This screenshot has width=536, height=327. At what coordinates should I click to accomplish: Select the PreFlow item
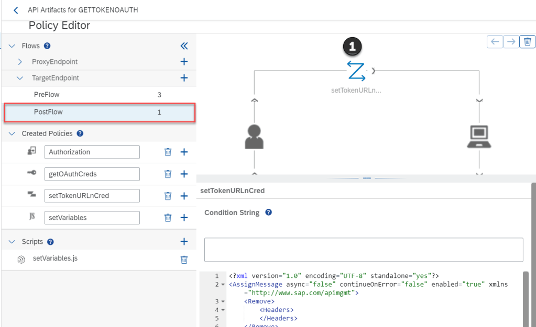tap(47, 95)
